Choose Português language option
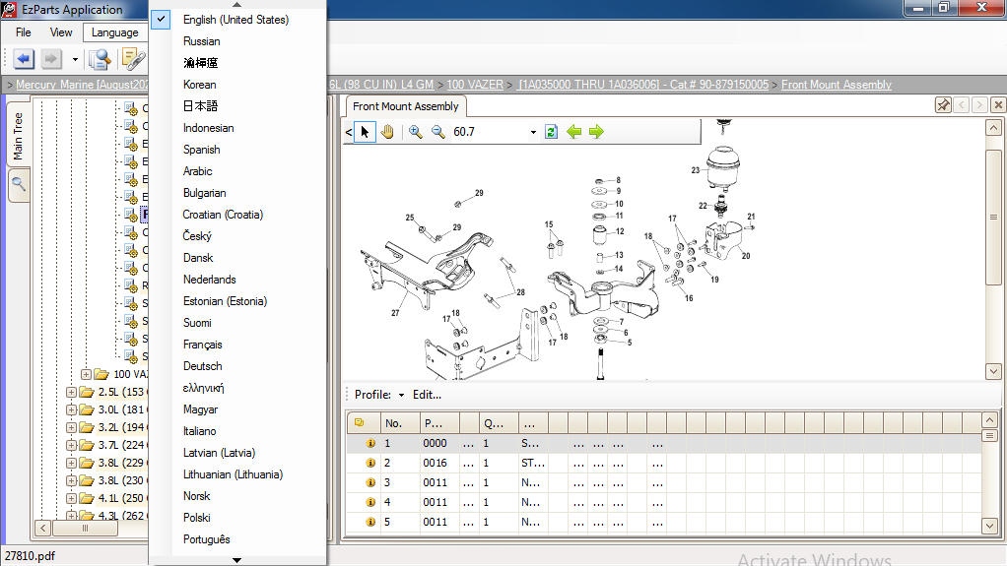Viewport: 1007px width, 566px height. click(x=207, y=539)
